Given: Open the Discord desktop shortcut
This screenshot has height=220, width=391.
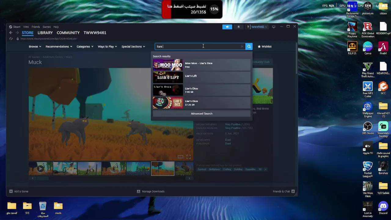Looking at the screenshot, I should [x=383, y=208].
